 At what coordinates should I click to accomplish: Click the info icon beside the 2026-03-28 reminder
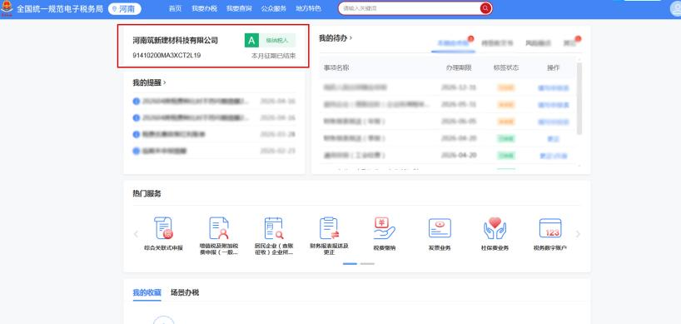pos(136,135)
